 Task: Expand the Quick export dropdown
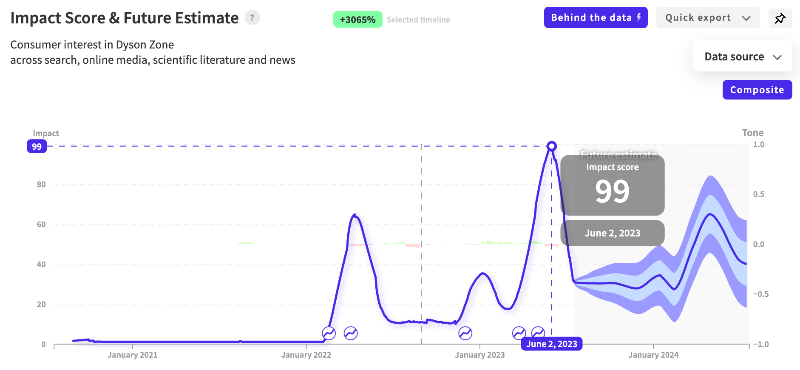708,17
